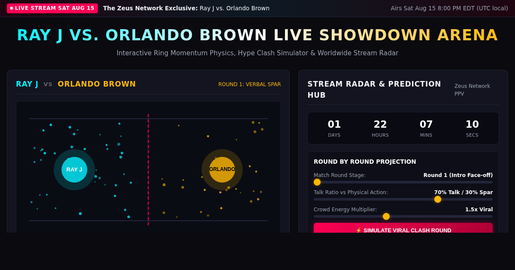515x270 pixels.
Task: Click 'ORLANDO BROWN' name in arena panel header
Action: tap(97, 84)
